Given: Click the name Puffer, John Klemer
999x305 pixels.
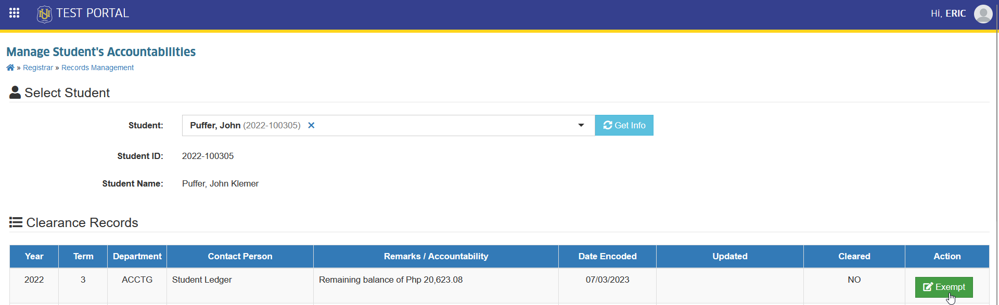Looking at the screenshot, I should pyautogui.click(x=220, y=183).
